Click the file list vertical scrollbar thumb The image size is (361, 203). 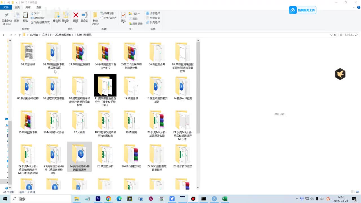click(198, 88)
